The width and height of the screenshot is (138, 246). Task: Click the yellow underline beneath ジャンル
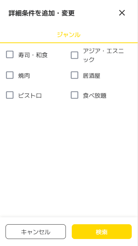pos(69,43)
